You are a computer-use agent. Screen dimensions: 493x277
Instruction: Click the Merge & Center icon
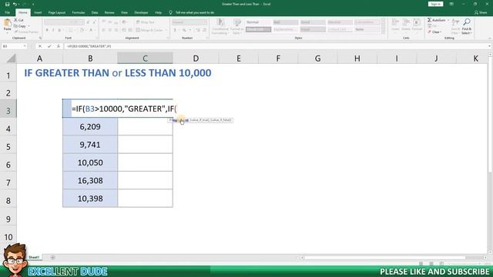[x=138, y=30]
